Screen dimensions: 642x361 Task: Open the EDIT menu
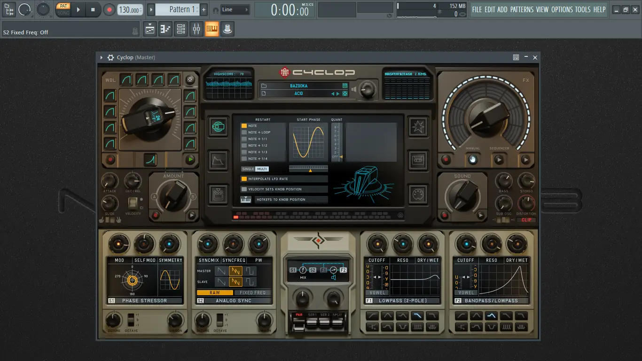(490, 9)
